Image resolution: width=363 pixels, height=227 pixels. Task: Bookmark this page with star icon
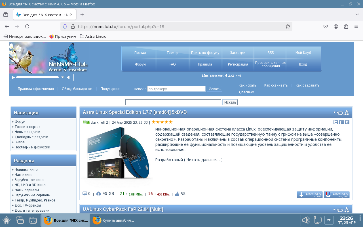[288, 26]
